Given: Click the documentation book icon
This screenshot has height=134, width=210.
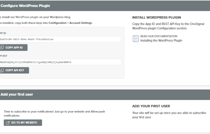Looking at the screenshot, I should tap(136, 39).
